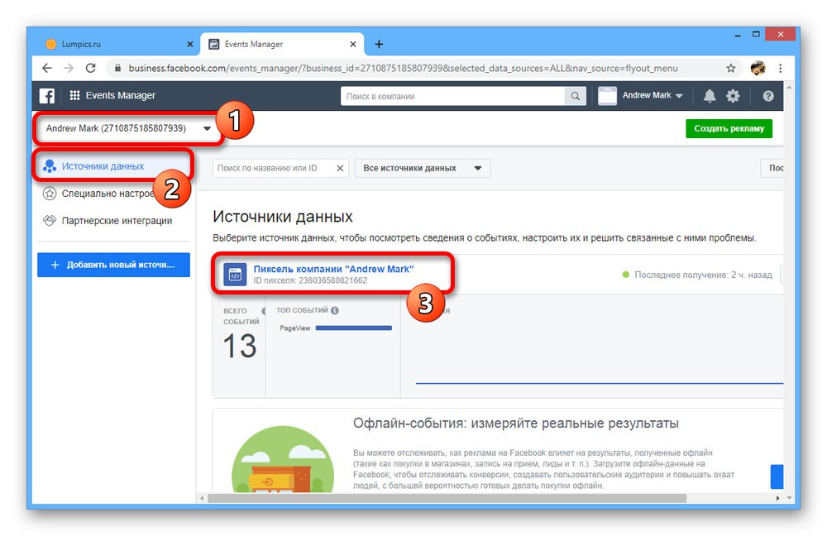Open Andrew Mark user menu in header
This screenshot has width=827, height=536.
(x=653, y=95)
